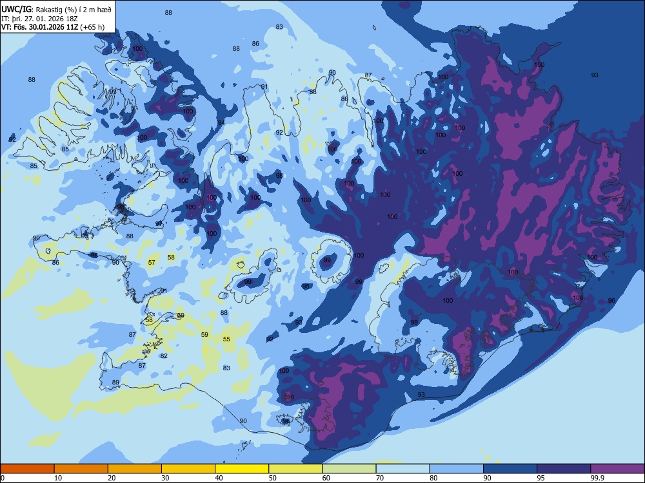Viewport: 645px width, 483px height.
Task: Click the '60' legend tick label
Action: pyautogui.click(x=326, y=478)
